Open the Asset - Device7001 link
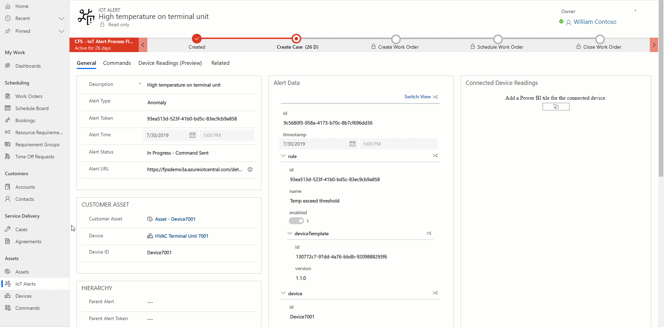Screen dimensions: 664x327 pyautogui.click(x=175, y=219)
